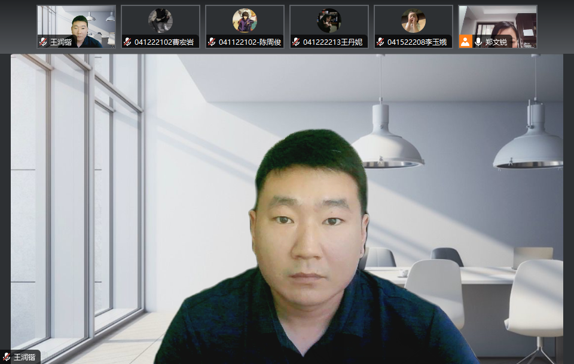The image size is (574, 364).
Task: Click the muted microphone icon beside 041222102曹宏岩
Action: pyautogui.click(x=127, y=42)
